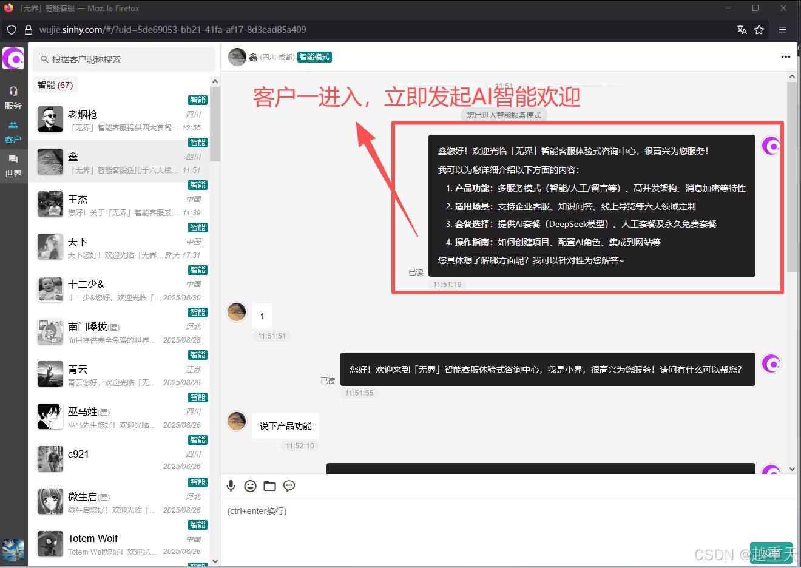Open conversation with 南门嗓拔
Image resolution: width=801 pixels, height=568 pixels.
click(x=119, y=331)
